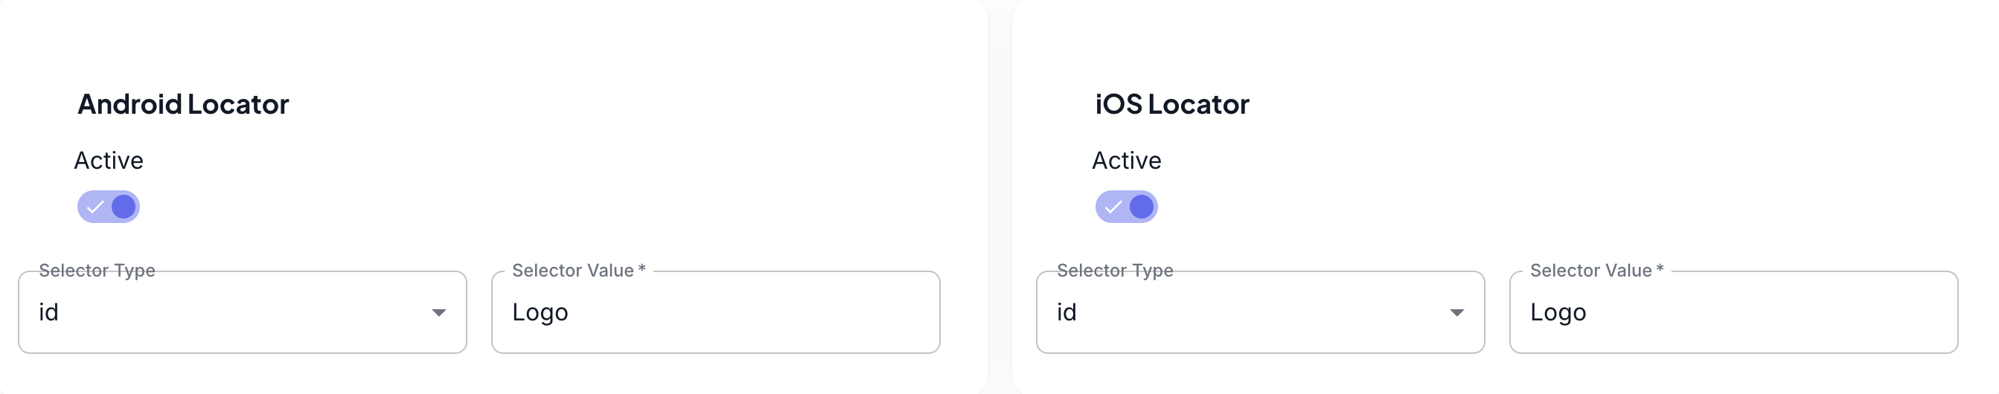This screenshot has height=394, width=1999.
Task: Click the Active label under Android Locator
Action: 109,161
